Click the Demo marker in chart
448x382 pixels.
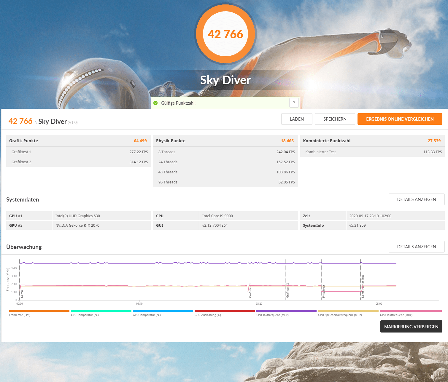[x=22, y=294]
